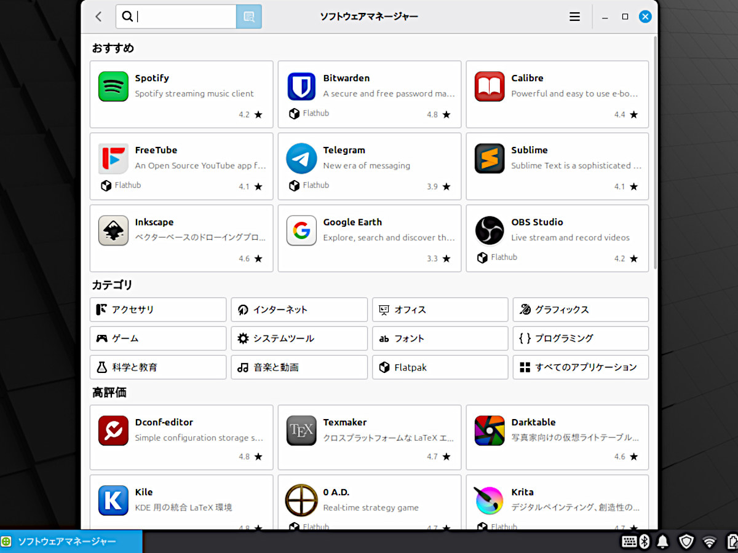Open the Flatpak category

[x=440, y=367]
